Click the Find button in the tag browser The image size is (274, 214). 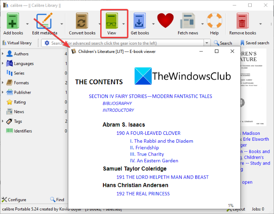[x=57, y=199]
